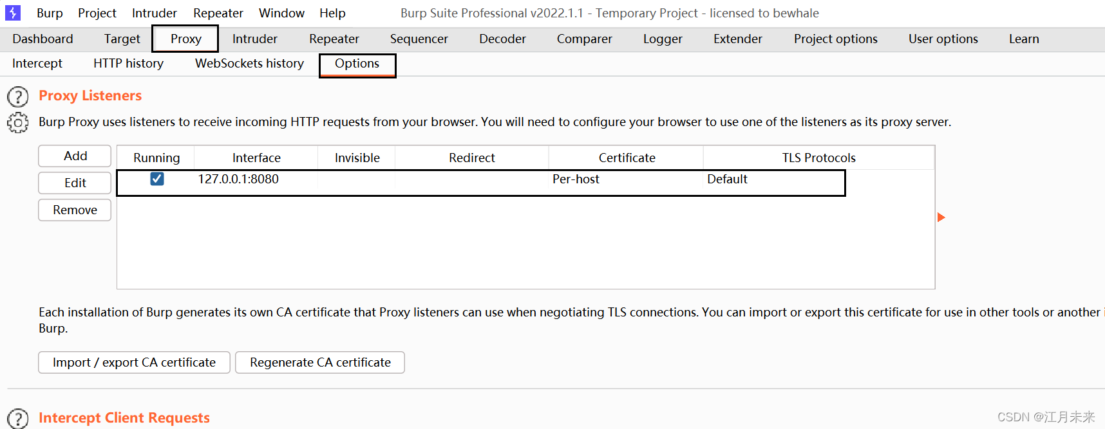Click the Burp Suite logo icon
1105x429 pixels.
click(x=13, y=13)
